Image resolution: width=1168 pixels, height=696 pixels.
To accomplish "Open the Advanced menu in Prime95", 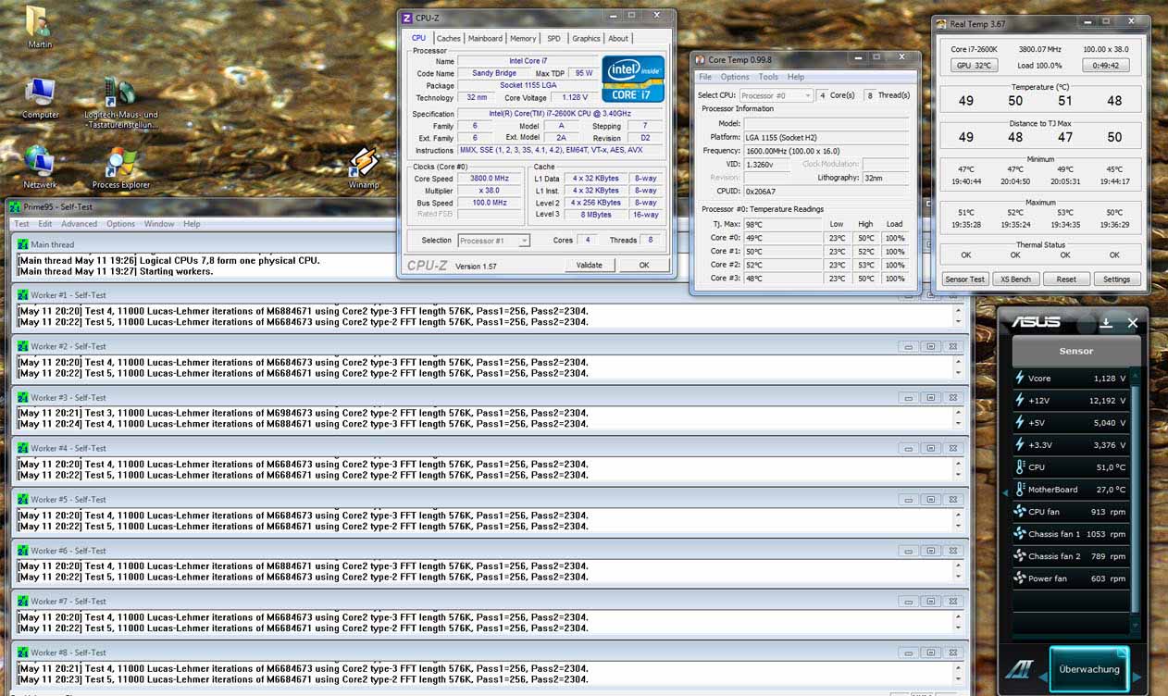I will coord(80,224).
